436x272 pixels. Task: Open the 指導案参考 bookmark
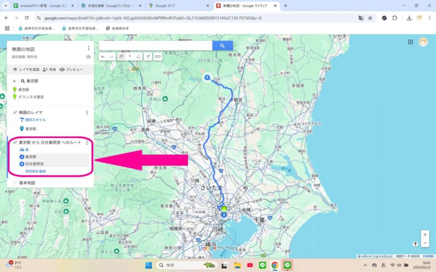(118, 28)
